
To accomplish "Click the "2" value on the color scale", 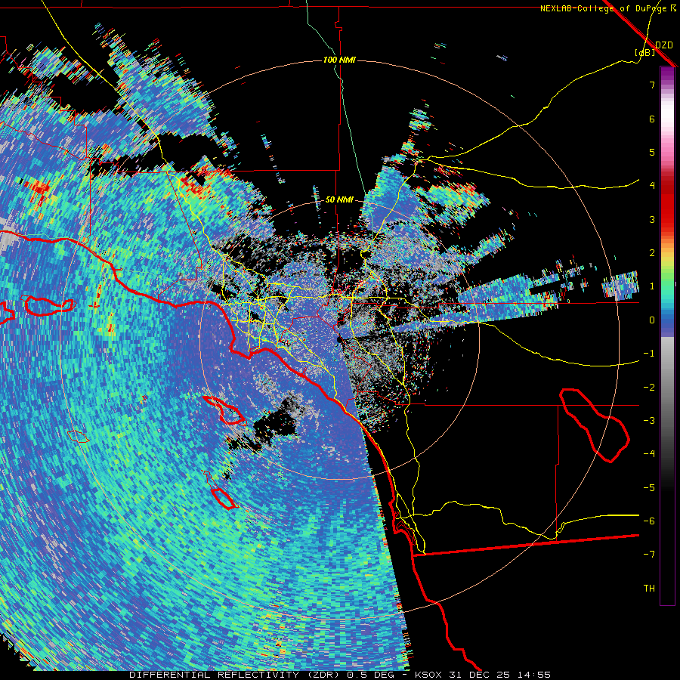I will click(x=652, y=253).
